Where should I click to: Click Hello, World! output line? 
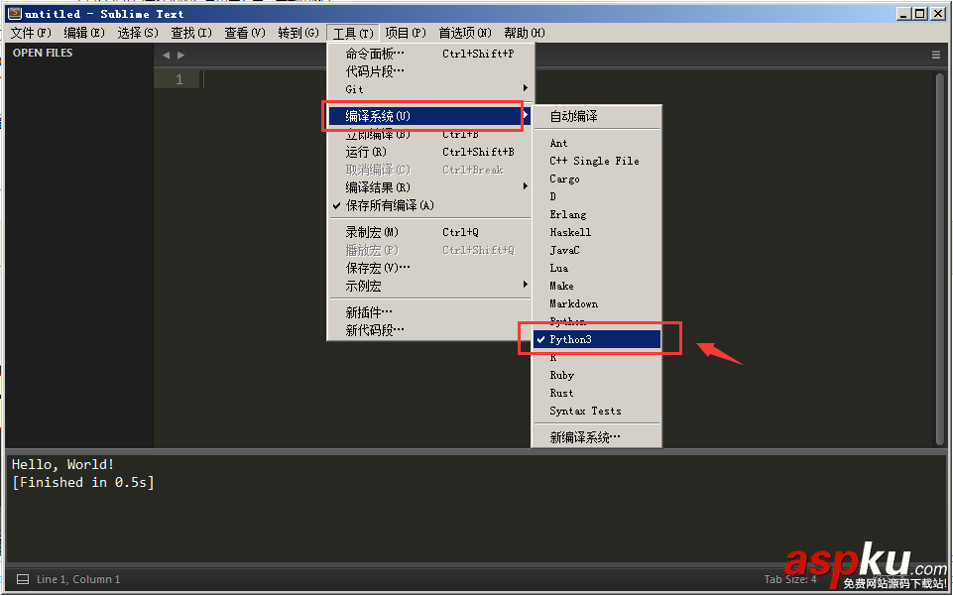[63, 464]
